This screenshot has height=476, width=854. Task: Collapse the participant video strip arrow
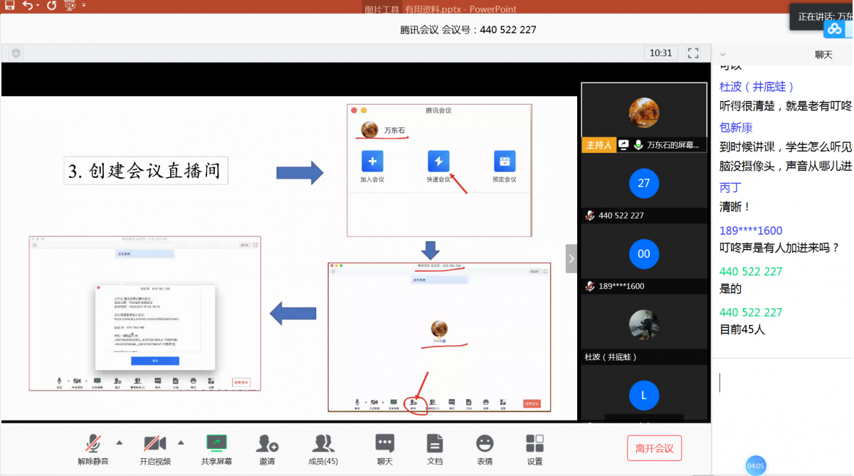click(571, 259)
